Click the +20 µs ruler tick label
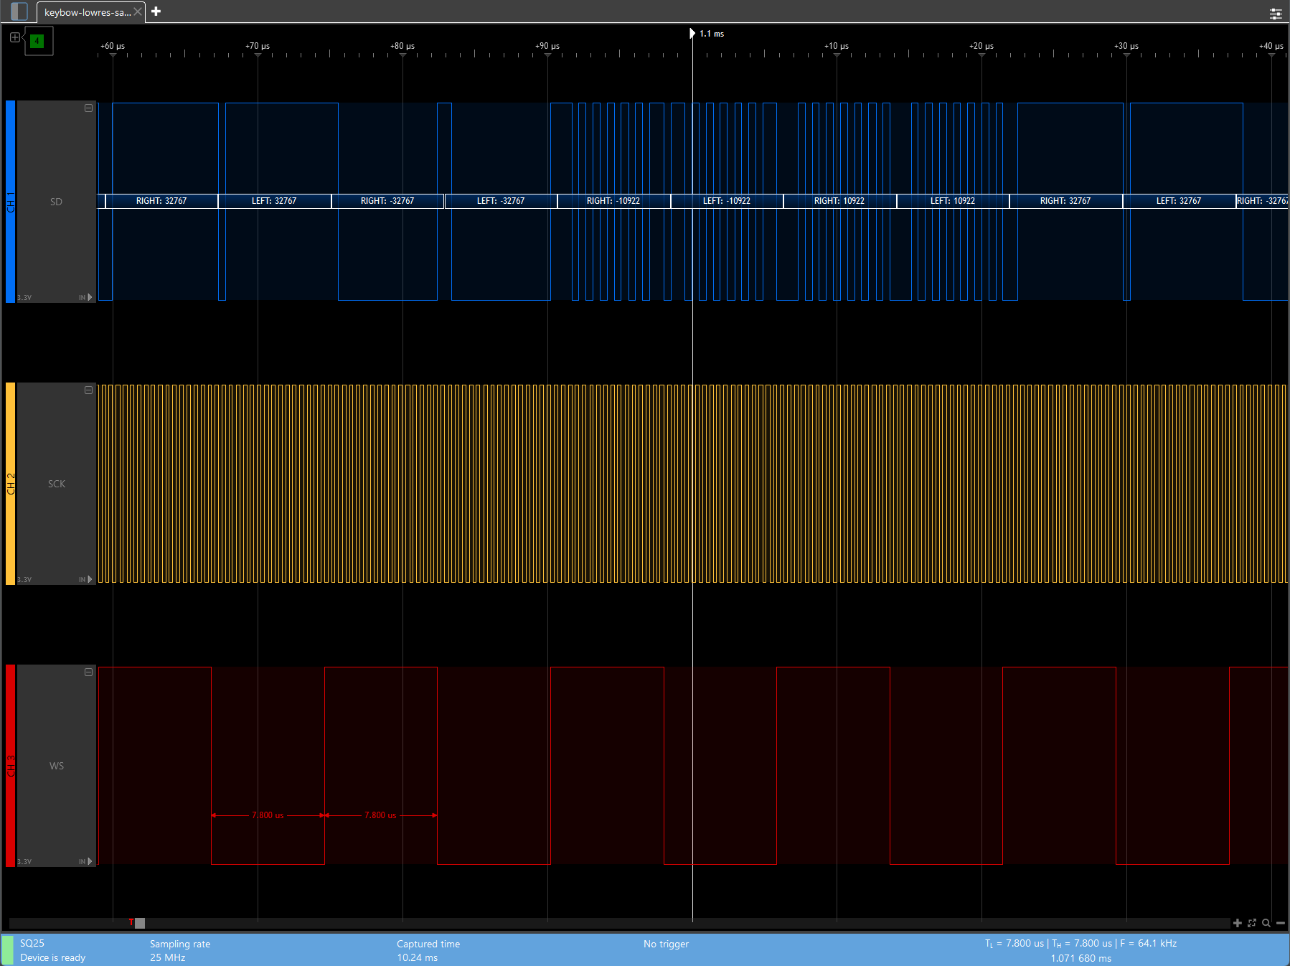 coord(981,46)
